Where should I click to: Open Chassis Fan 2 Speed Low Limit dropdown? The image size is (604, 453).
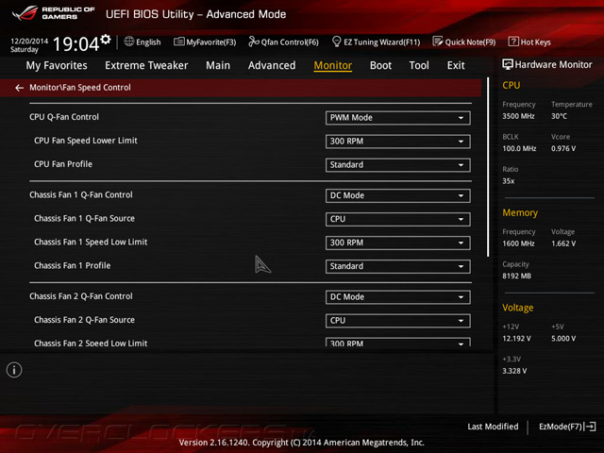(x=398, y=342)
